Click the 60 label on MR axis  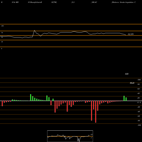pos(139,89)
